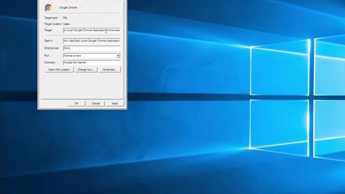This screenshot has height=194, width=345.
Task: Apply the shortcut changes
Action: coord(115,103)
